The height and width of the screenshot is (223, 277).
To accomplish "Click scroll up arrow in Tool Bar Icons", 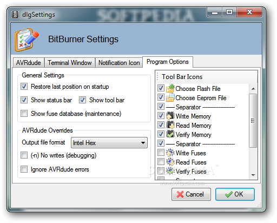I will [253, 89].
